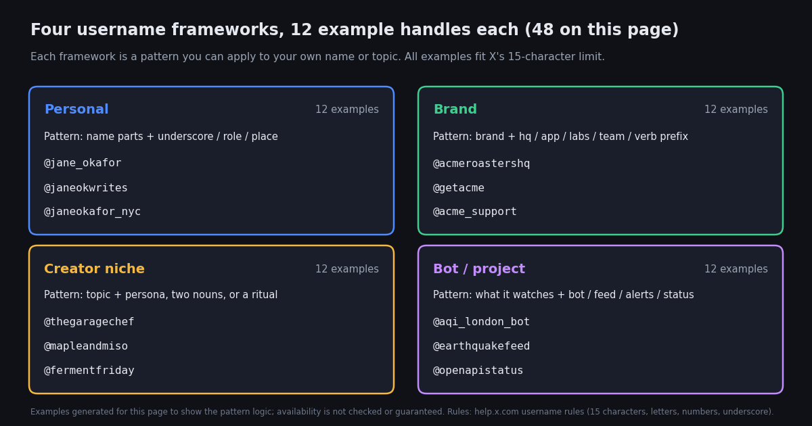Click the Brand pattern description line
The image size is (812, 426).
(560, 137)
